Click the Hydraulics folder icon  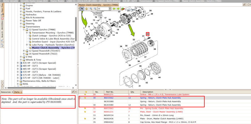[x=24, y=15]
